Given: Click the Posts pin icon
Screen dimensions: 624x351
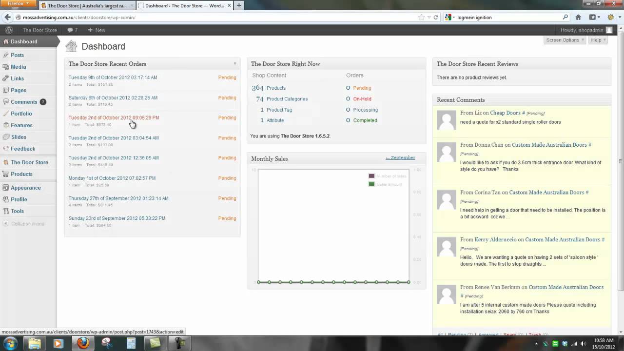Looking at the screenshot, I should 5,55.
